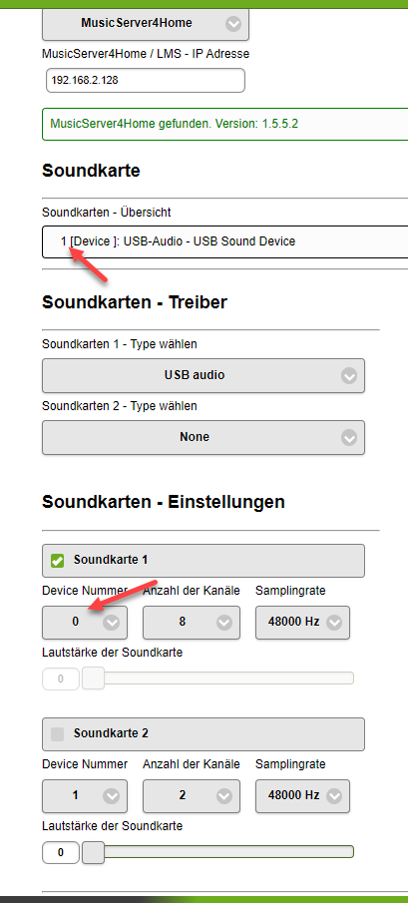Open the Soundkarten 1 USB audio dropdown

[204, 375]
